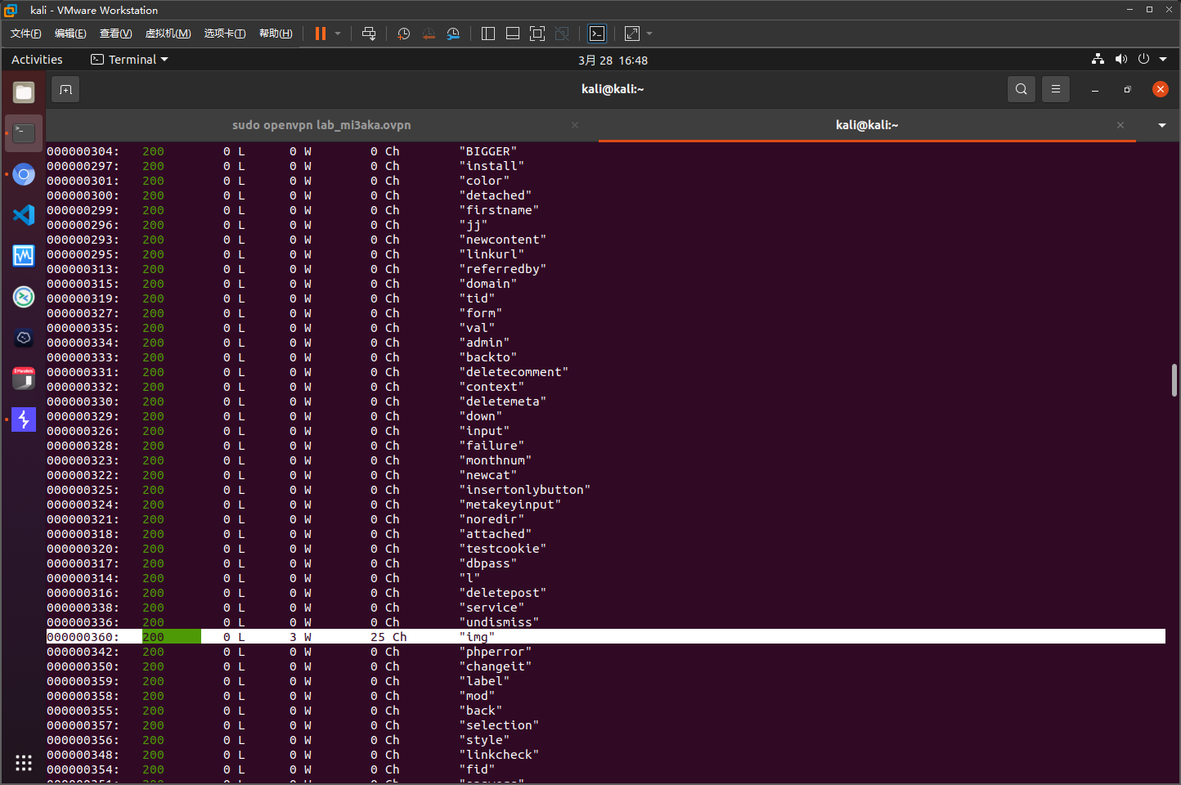
Task: Take a snapshot of the virtual machine
Action: [403, 34]
